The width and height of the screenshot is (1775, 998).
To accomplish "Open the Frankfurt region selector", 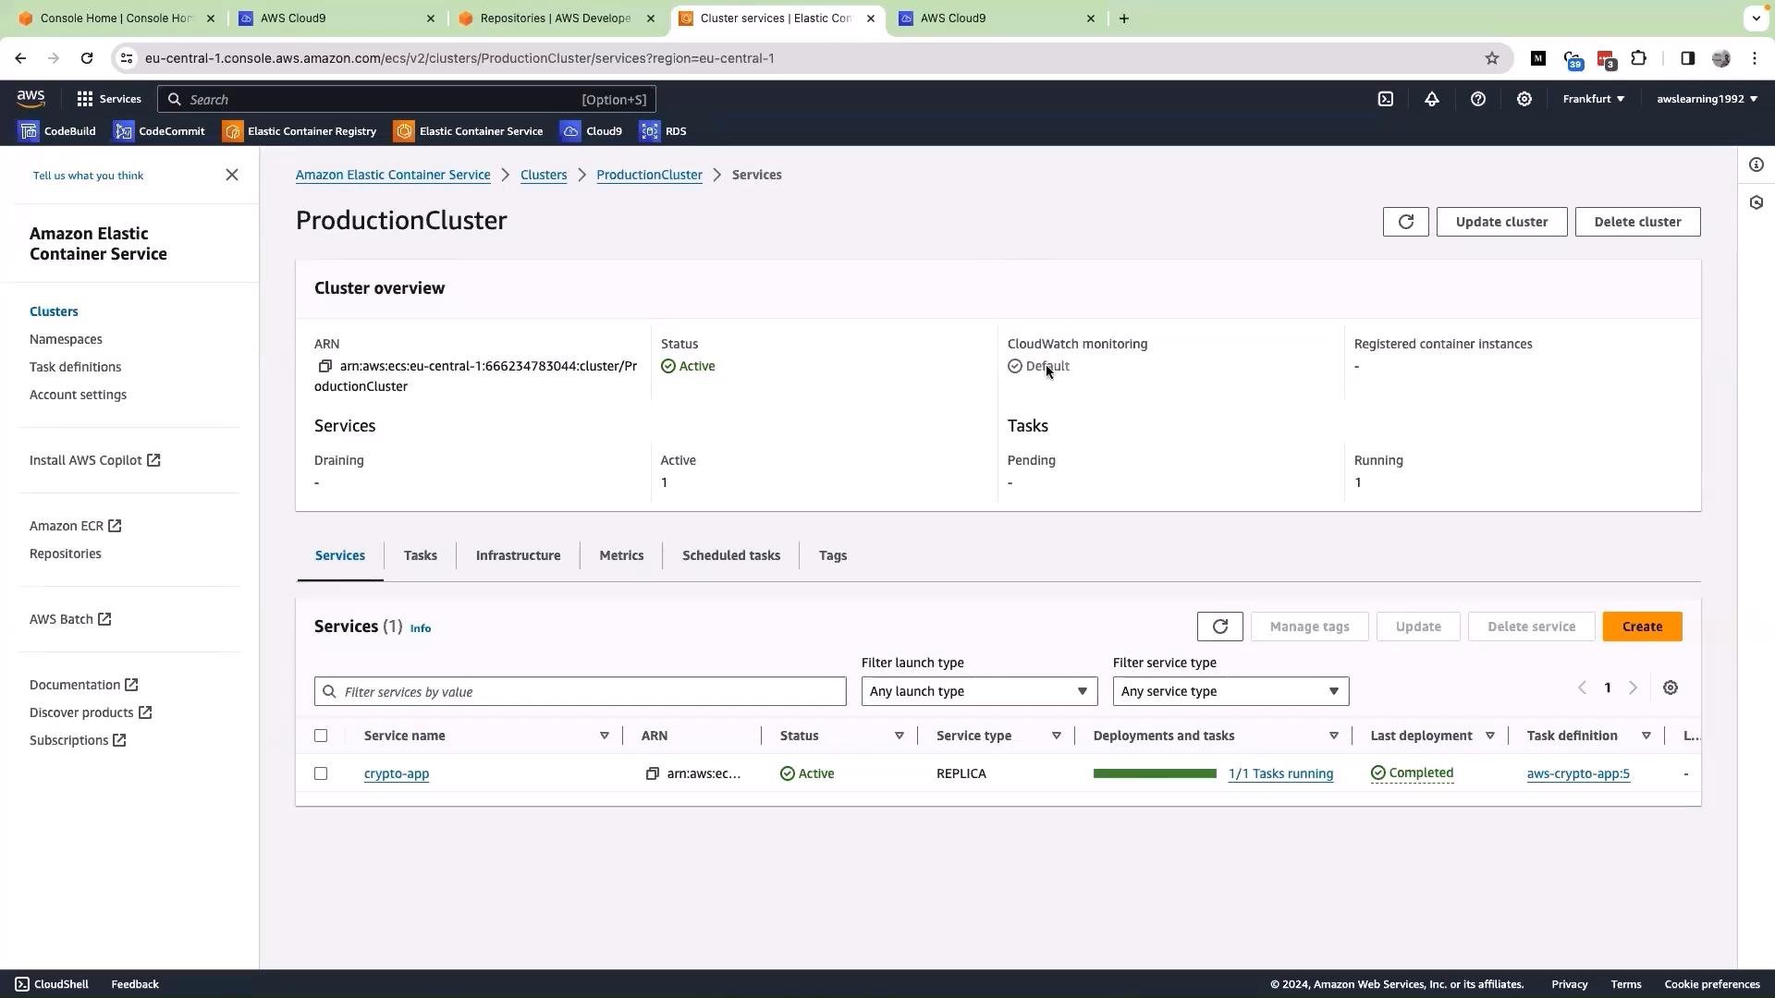I will (1593, 99).
